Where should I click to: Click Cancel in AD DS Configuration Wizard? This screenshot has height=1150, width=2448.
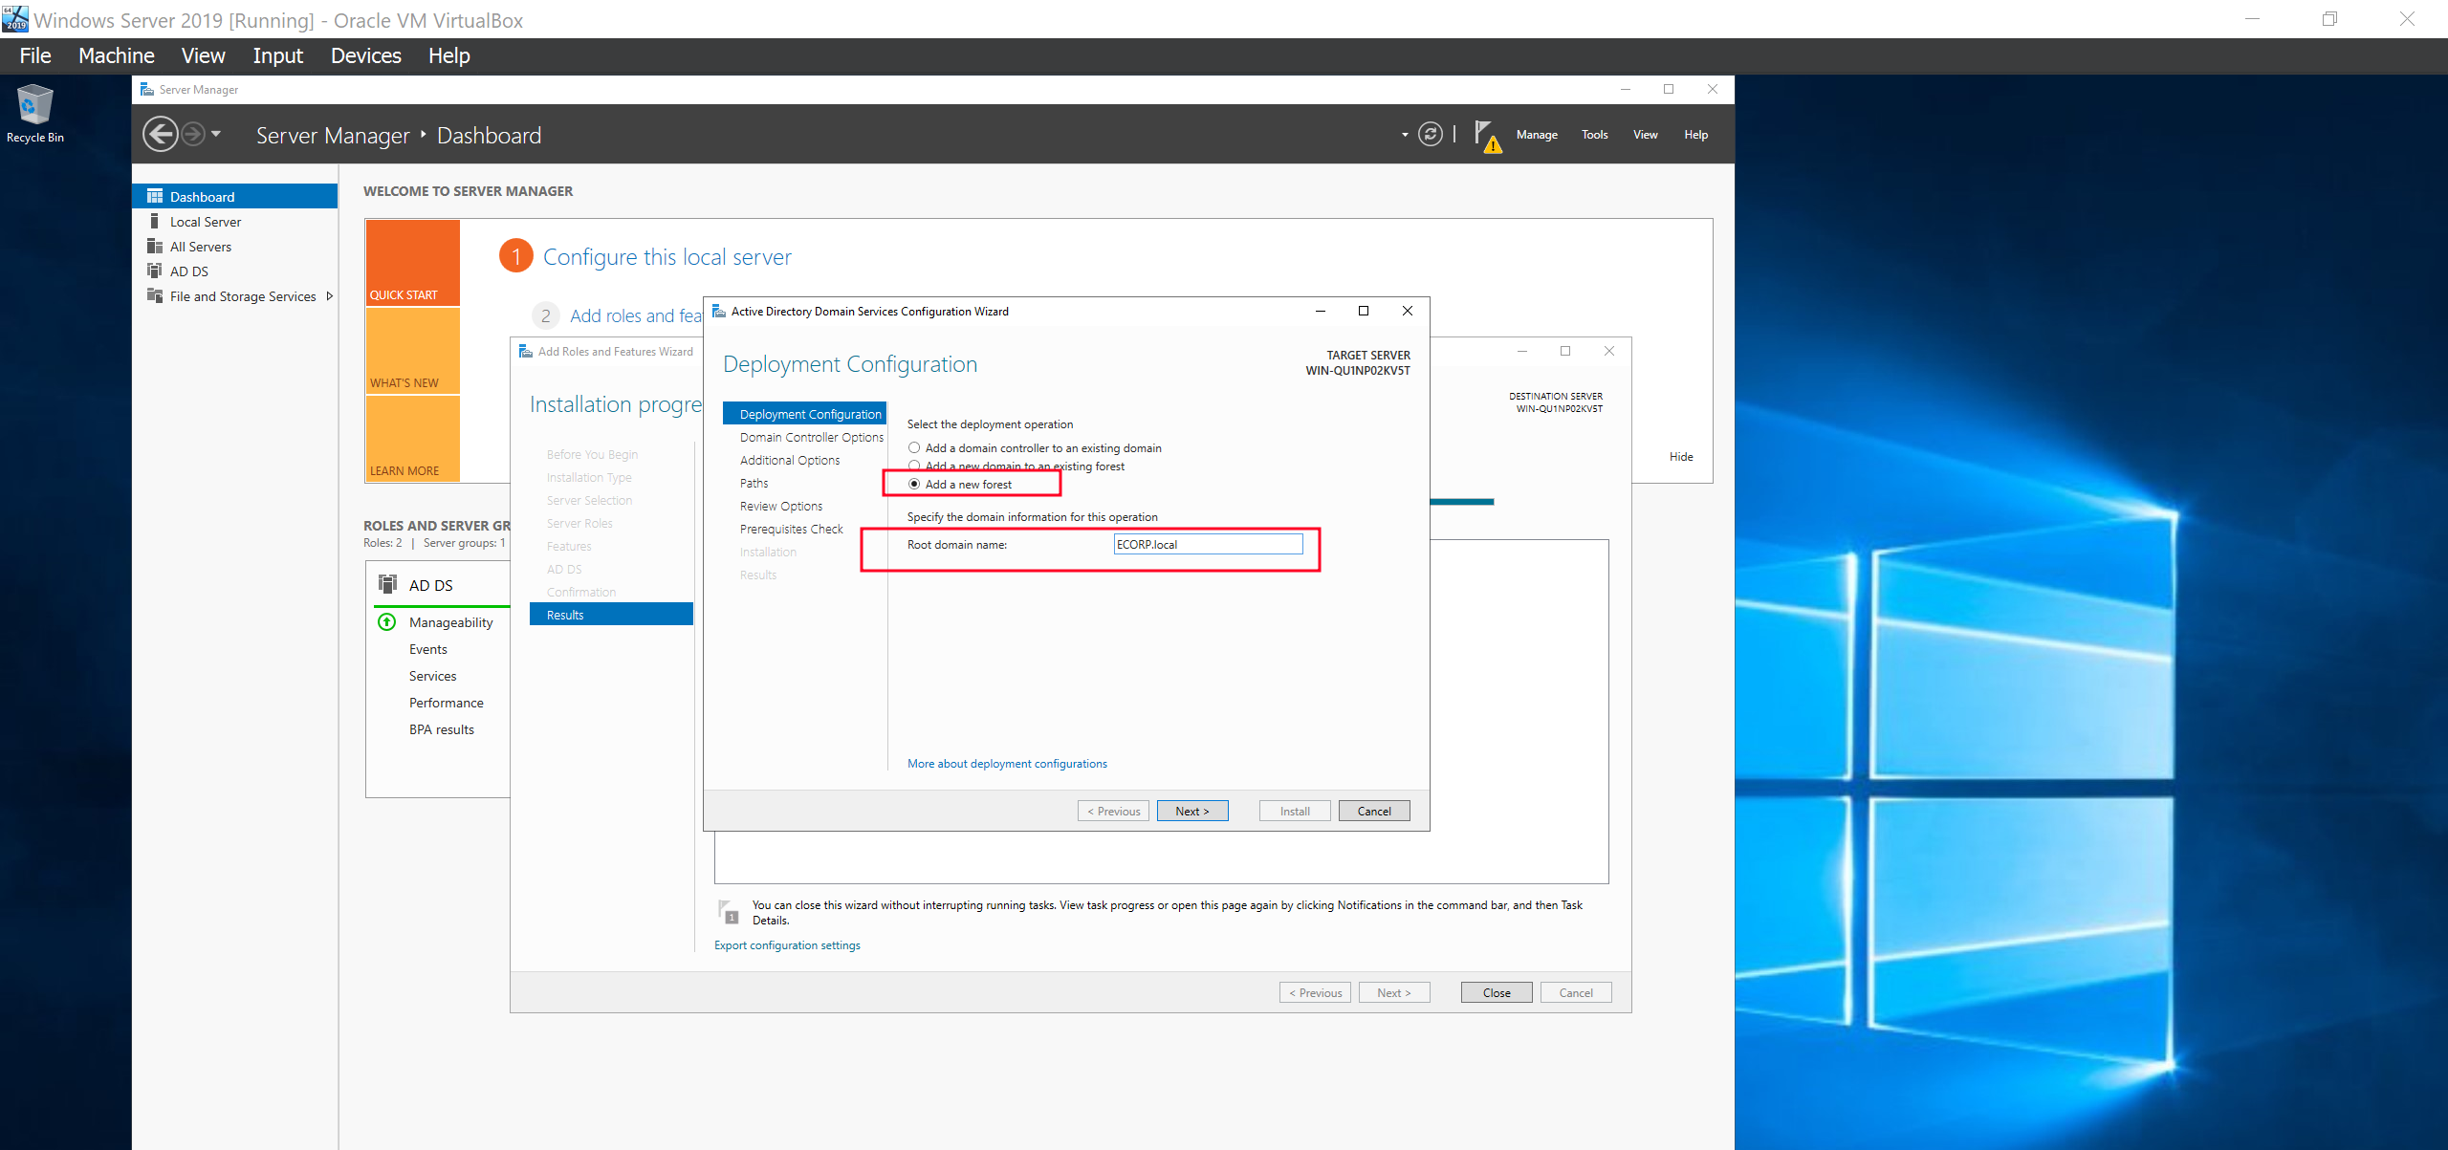tap(1373, 811)
